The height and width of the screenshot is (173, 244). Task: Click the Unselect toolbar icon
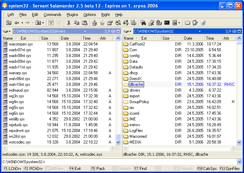click(x=59, y=23)
